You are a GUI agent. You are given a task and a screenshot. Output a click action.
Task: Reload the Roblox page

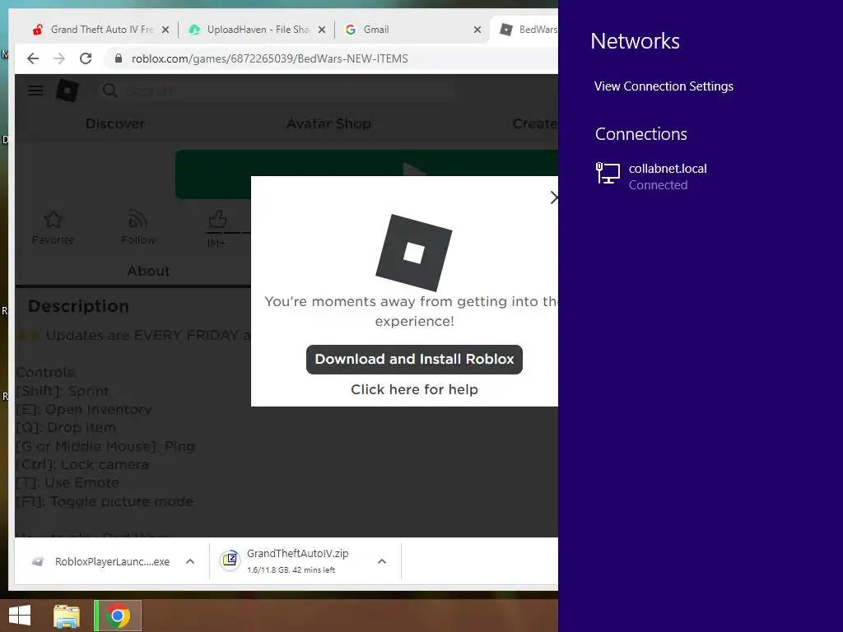[x=86, y=58]
